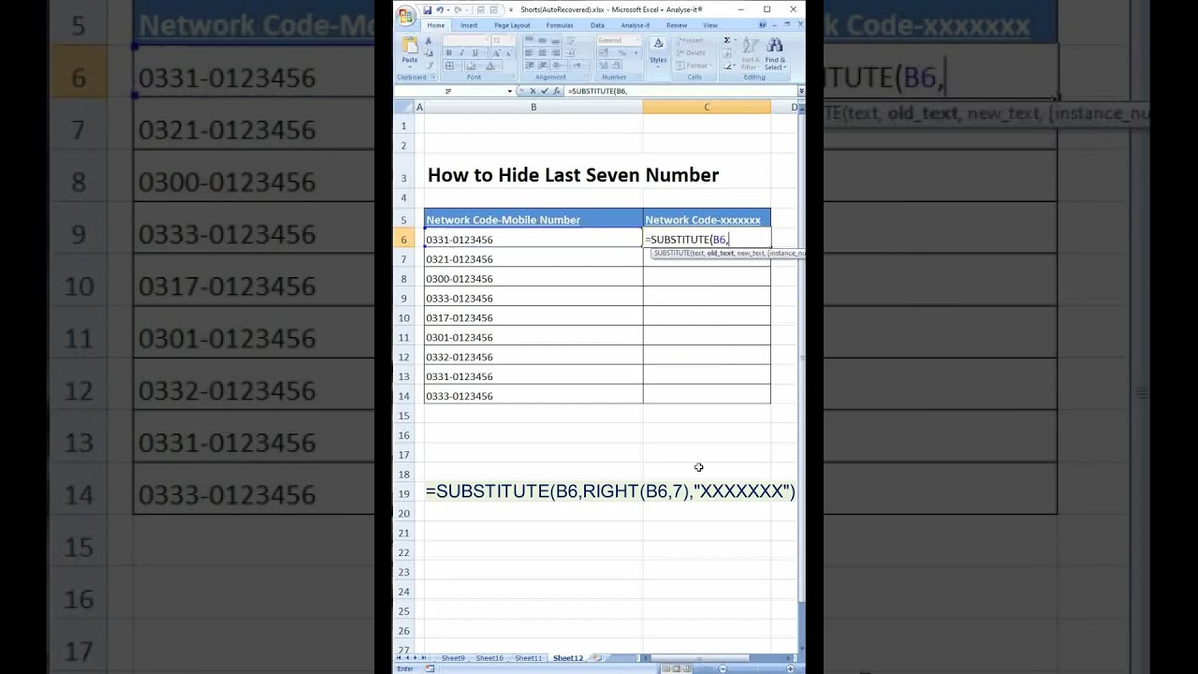Open the borders tool

click(450, 66)
